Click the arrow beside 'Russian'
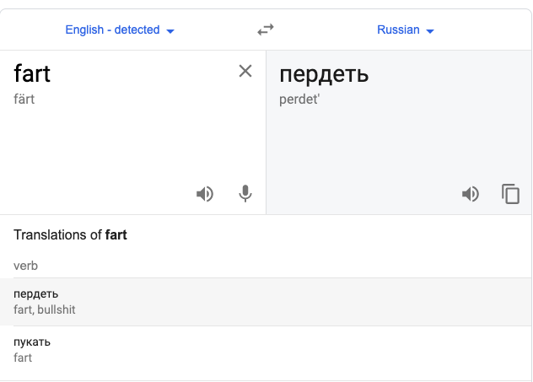This screenshot has width=533, height=382. pyautogui.click(x=430, y=31)
